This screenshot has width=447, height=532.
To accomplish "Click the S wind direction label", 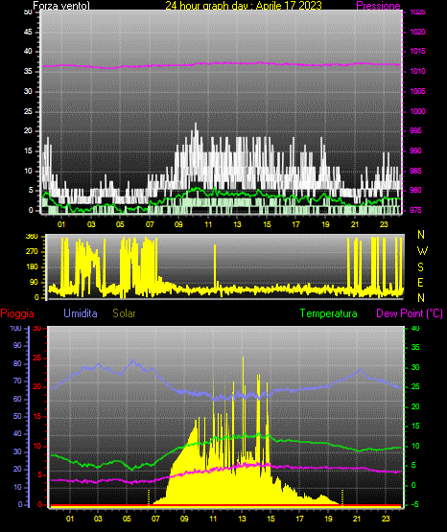I will click(420, 267).
